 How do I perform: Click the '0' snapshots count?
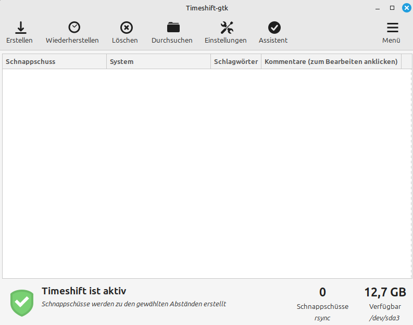coord(323,292)
